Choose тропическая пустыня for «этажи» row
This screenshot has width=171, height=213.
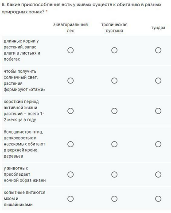point(114,81)
